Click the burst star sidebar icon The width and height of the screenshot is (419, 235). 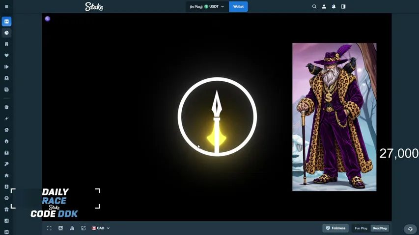click(6, 175)
